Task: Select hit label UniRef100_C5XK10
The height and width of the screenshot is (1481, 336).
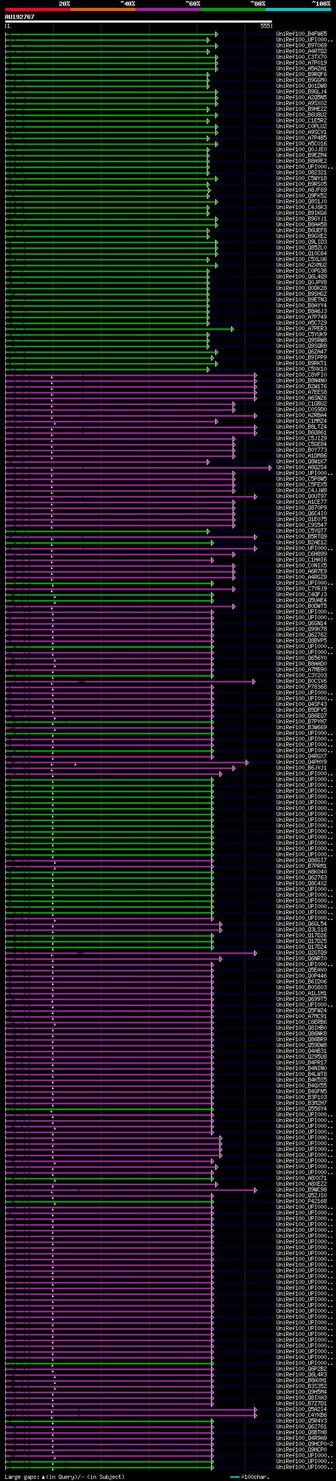Action: (x=301, y=369)
